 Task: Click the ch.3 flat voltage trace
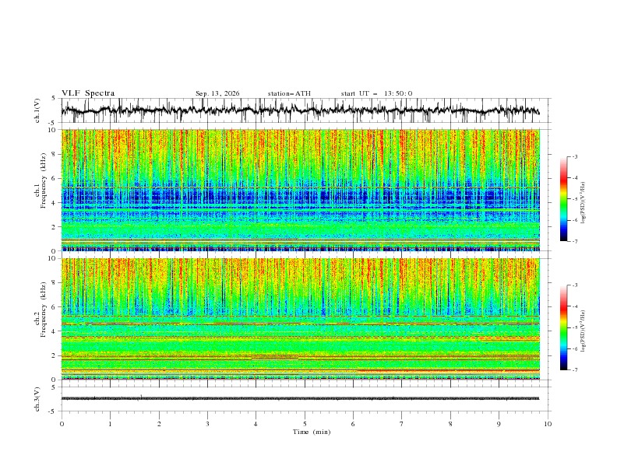[300, 398]
